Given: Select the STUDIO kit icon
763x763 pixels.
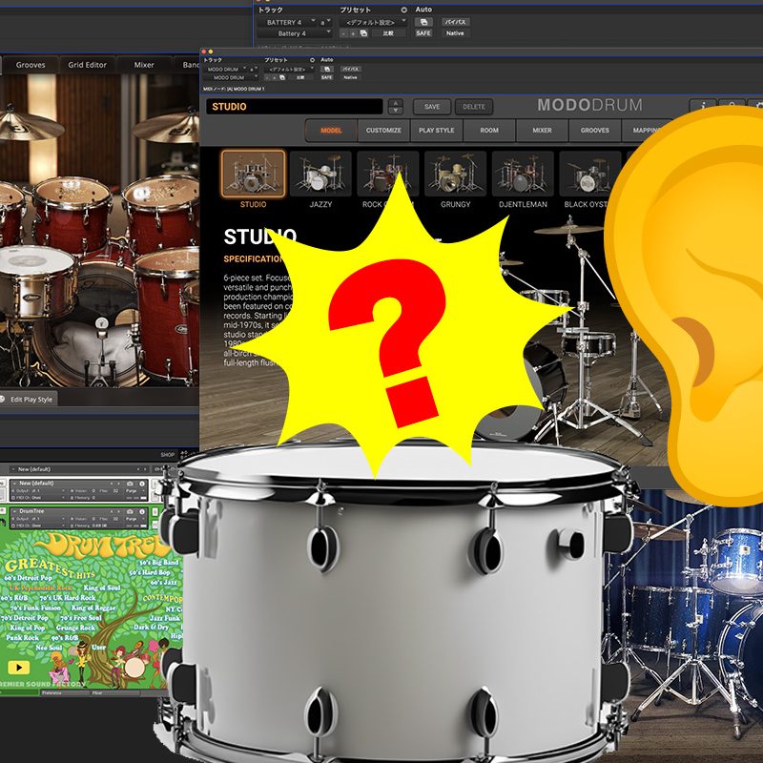Looking at the screenshot, I should pos(253,174).
